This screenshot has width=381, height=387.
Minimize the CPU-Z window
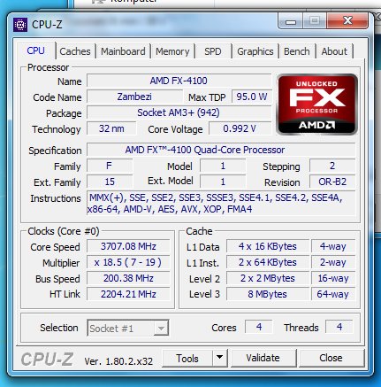pos(291,21)
